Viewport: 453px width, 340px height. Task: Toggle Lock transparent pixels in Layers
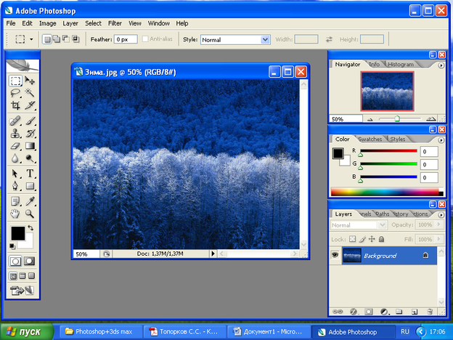[x=353, y=239]
